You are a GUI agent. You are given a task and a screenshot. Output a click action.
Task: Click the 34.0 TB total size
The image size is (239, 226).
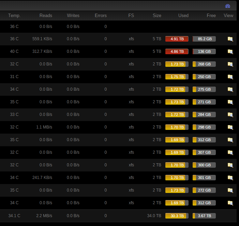tap(154, 216)
